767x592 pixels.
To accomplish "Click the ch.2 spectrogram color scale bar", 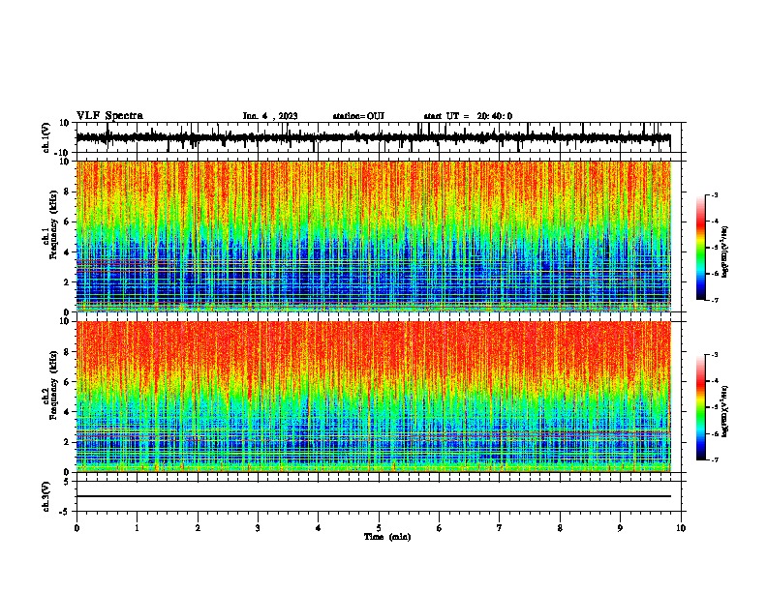I will click(x=701, y=407).
